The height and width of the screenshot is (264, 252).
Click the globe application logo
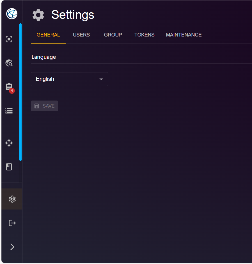[x=12, y=14]
